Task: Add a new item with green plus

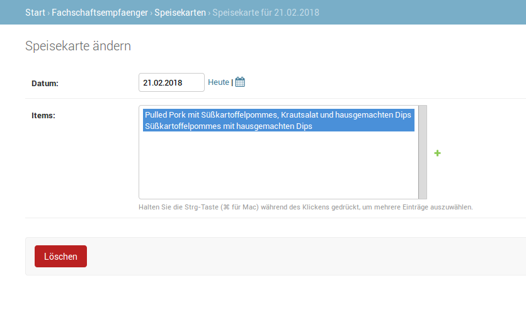Action: click(x=437, y=153)
